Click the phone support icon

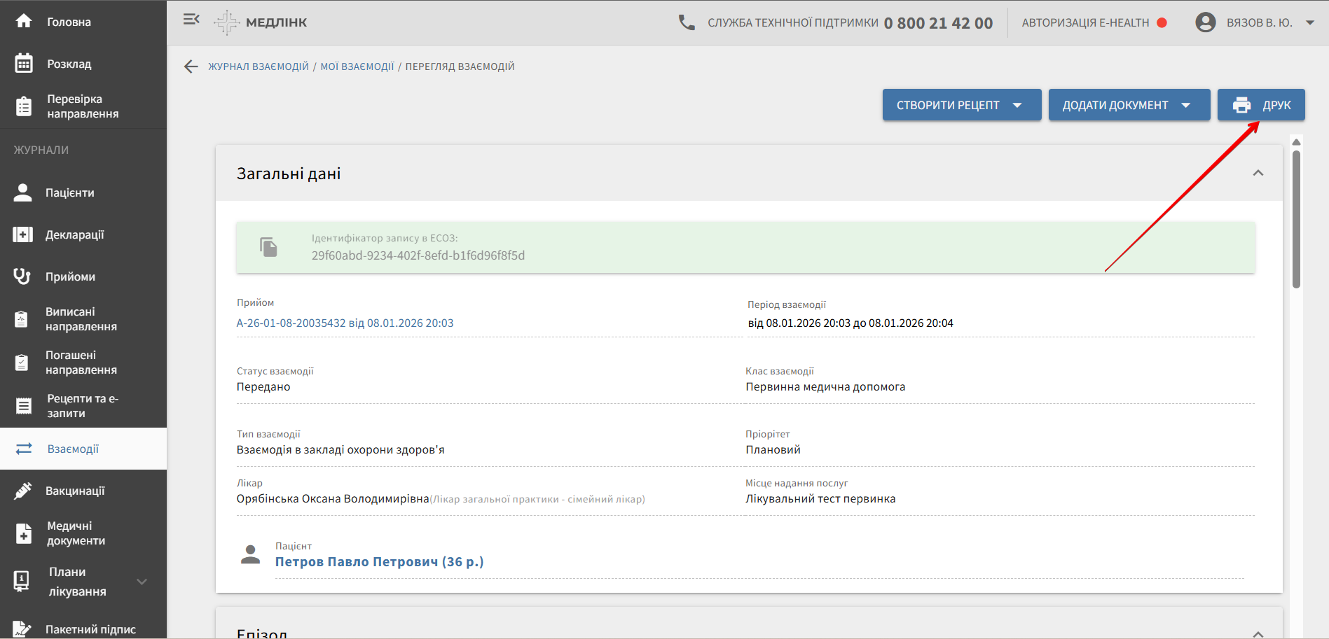pos(687,22)
